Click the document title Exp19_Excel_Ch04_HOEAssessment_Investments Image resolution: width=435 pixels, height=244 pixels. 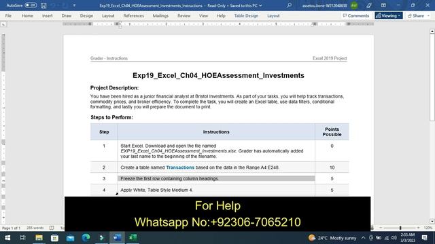218,75
